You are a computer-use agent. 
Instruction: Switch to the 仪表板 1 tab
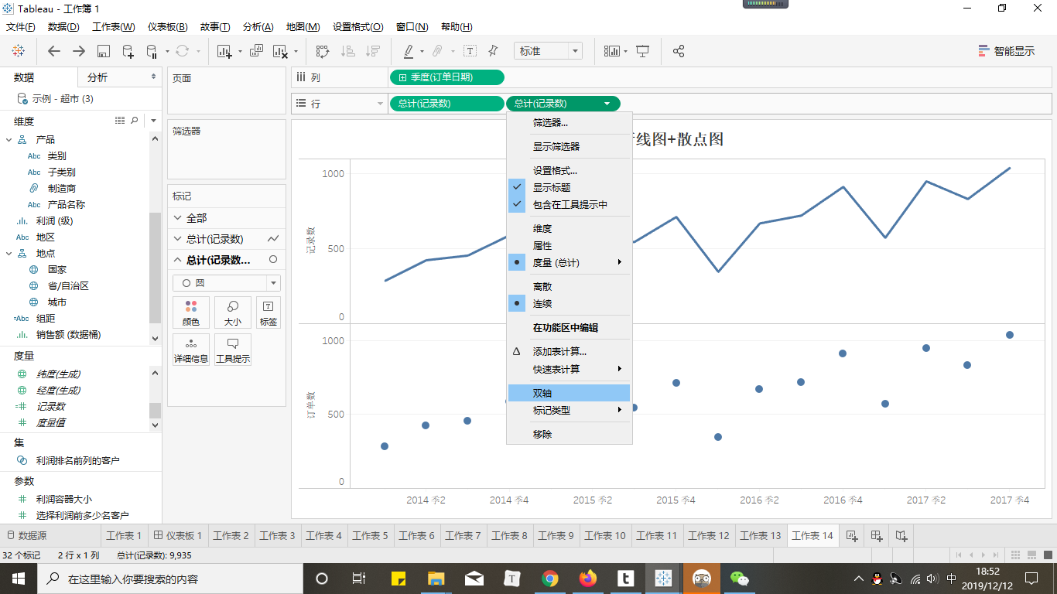(x=177, y=535)
